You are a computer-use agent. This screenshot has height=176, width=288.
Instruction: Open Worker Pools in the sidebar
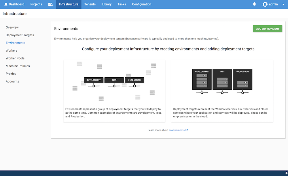tap(15, 58)
